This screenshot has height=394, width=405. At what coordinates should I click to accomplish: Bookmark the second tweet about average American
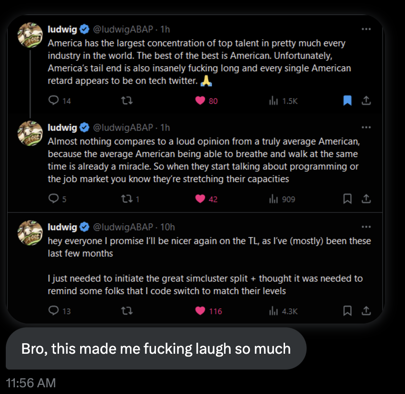[347, 198]
